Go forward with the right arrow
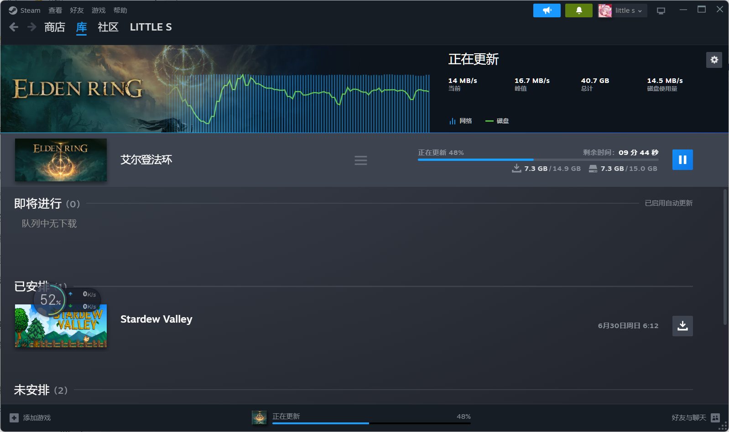The width and height of the screenshot is (729, 432). coord(31,27)
